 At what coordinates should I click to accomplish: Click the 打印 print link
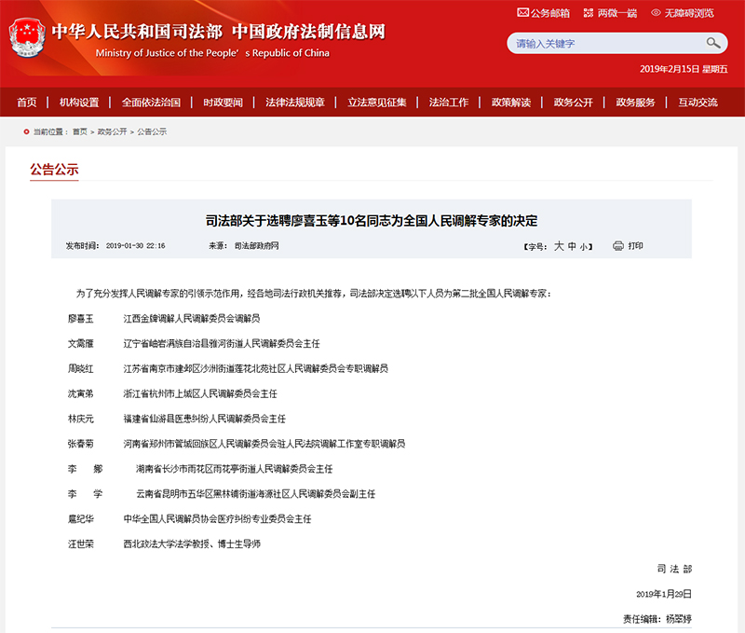pyautogui.click(x=635, y=246)
